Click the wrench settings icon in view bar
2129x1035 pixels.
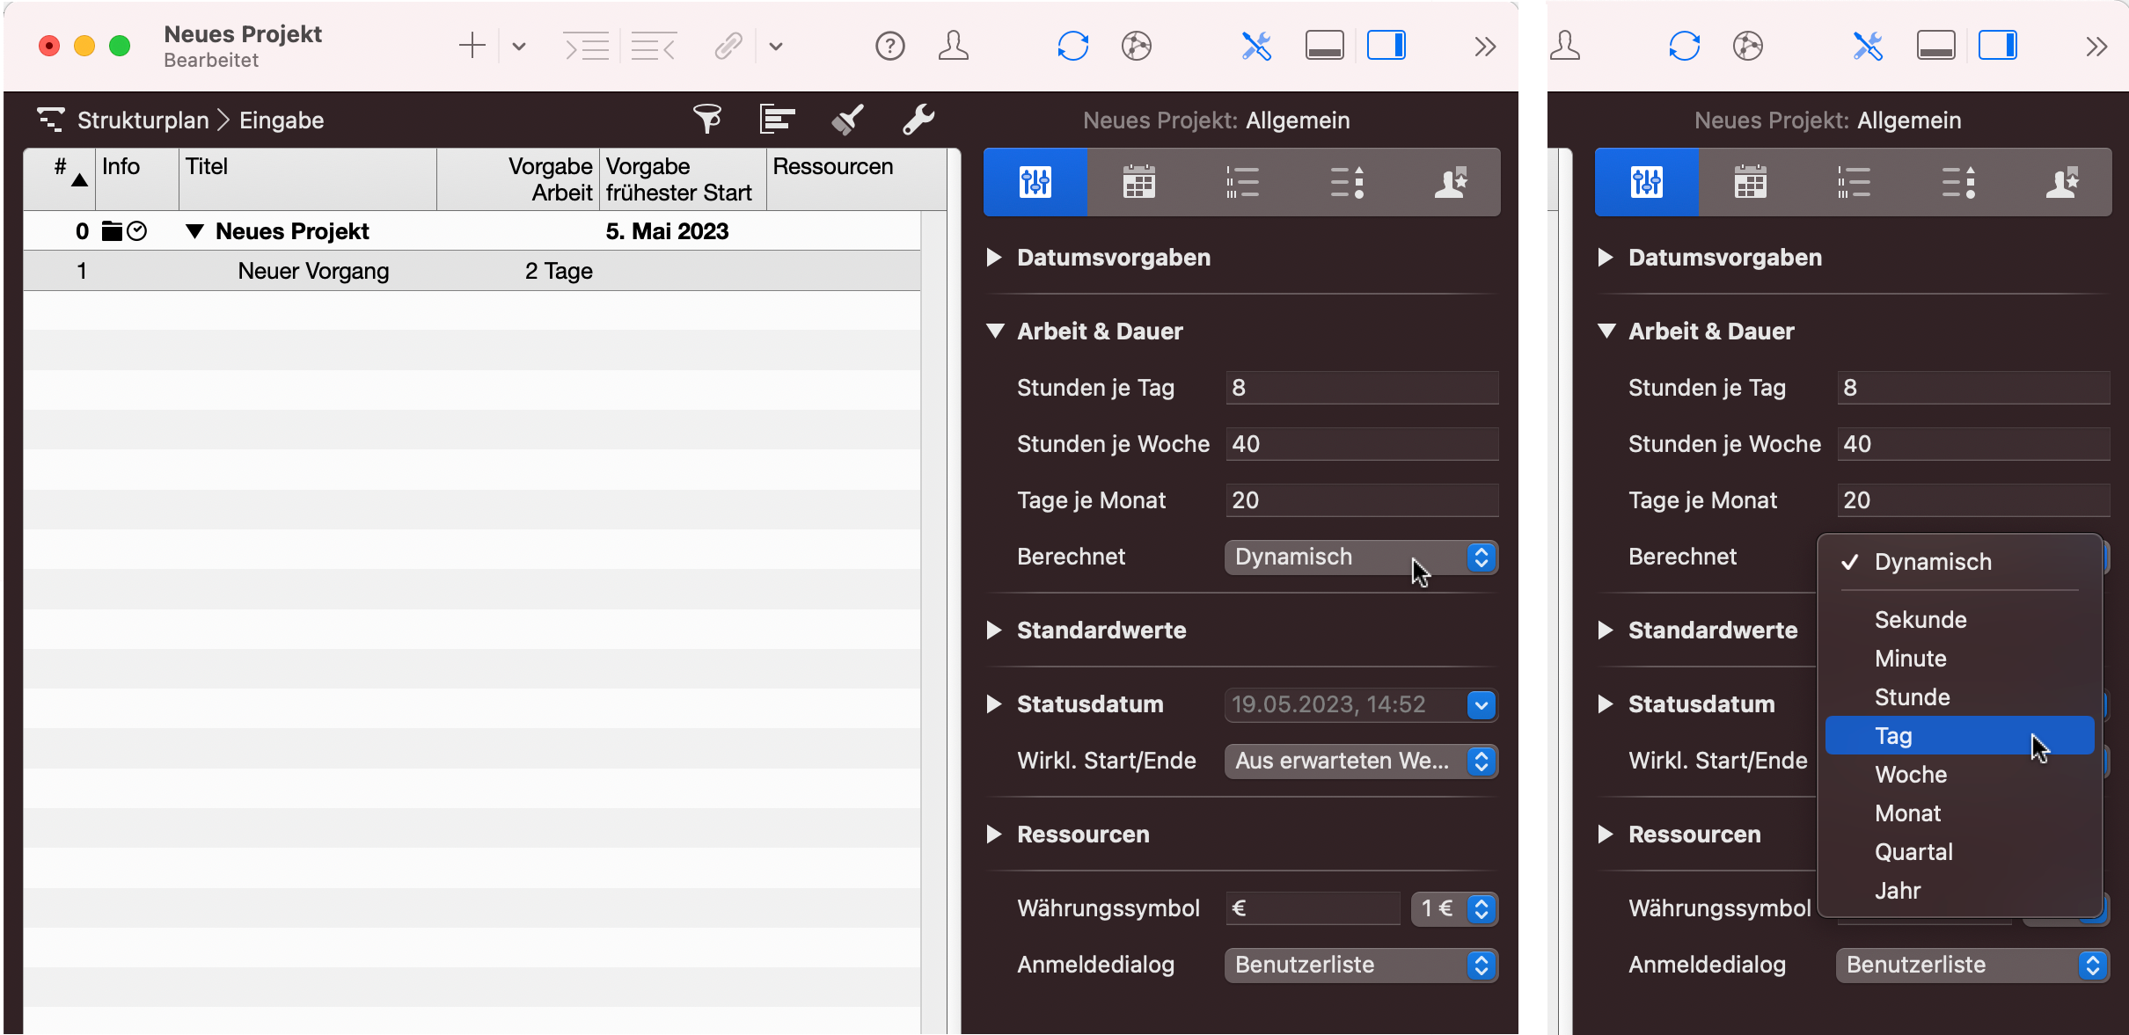918,119
